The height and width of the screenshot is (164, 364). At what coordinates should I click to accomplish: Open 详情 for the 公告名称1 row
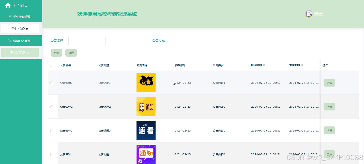329,83
